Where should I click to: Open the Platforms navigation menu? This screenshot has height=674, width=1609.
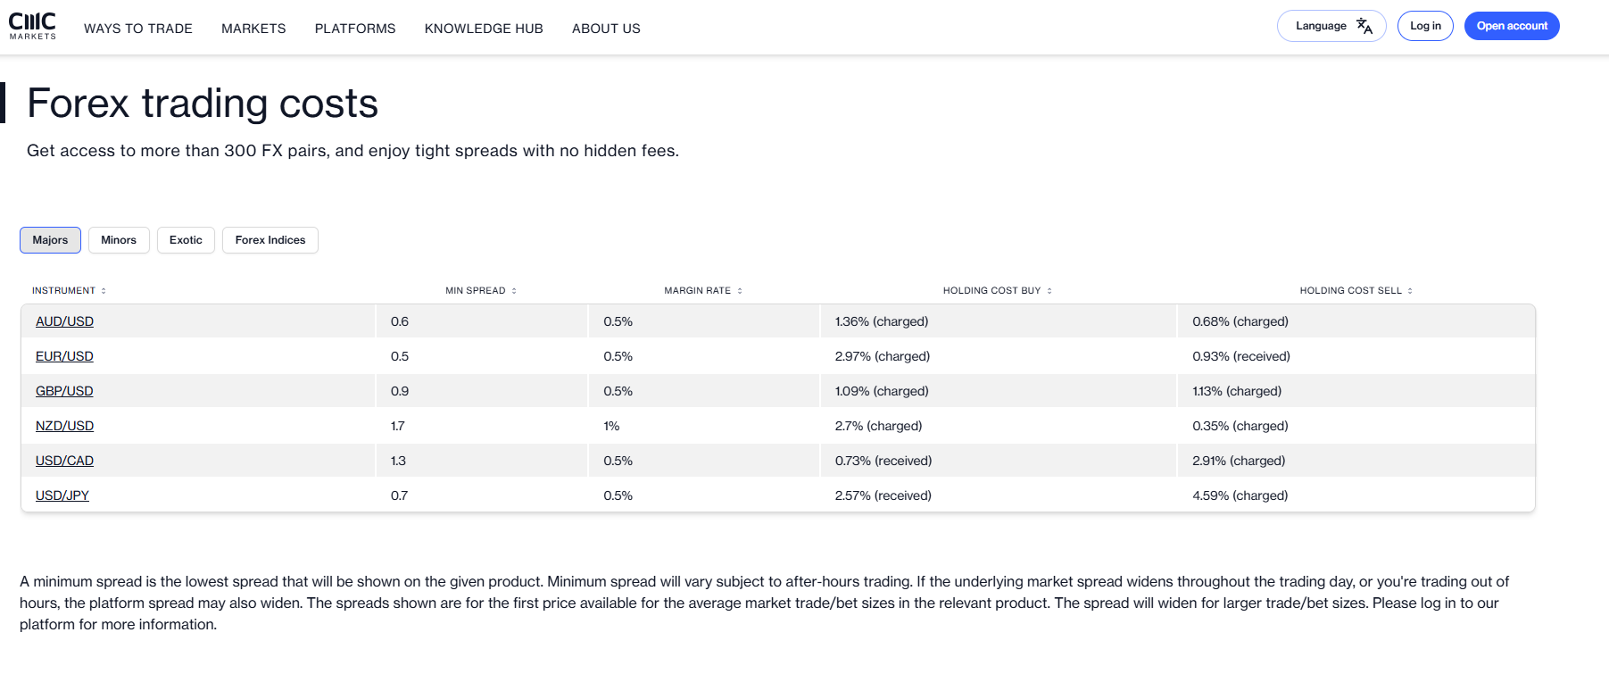coord(355,29)
